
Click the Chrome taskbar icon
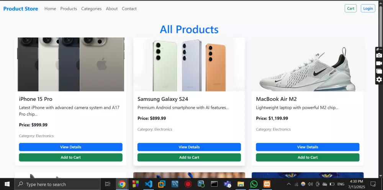pyautogui.click(x=122, y=184)
